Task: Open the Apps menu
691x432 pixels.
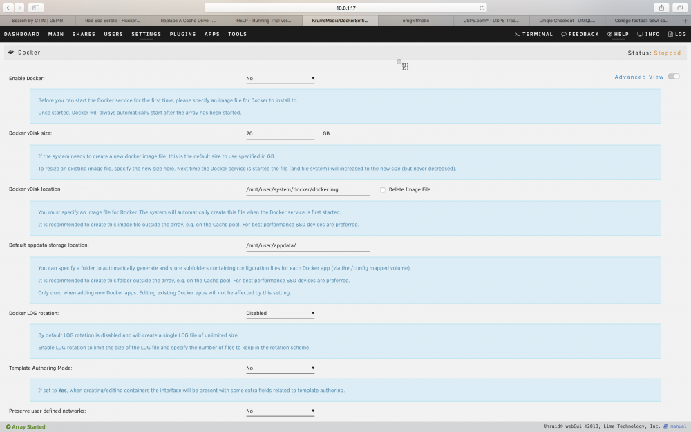Action: click(x=212, y=34)
